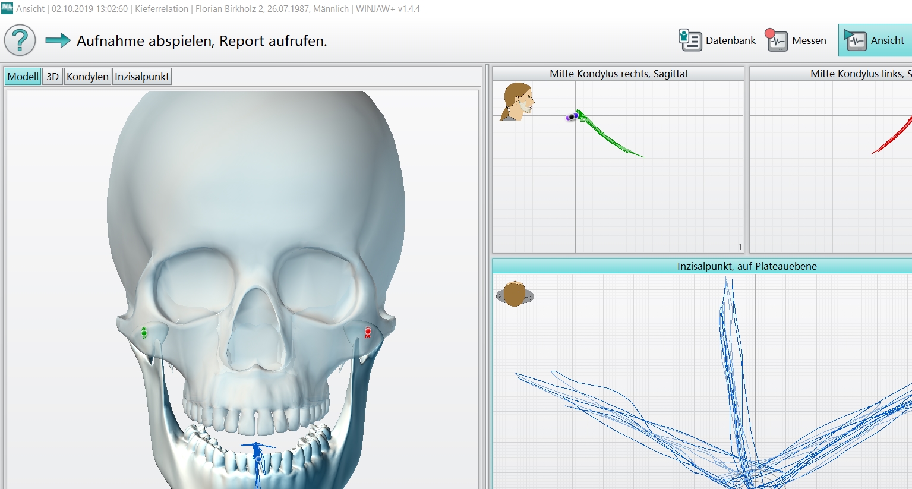Click the side-profile head icon in sagittal panel

(x=517, y=102)
